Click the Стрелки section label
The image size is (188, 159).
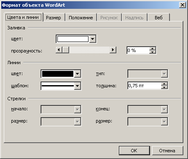16,99
